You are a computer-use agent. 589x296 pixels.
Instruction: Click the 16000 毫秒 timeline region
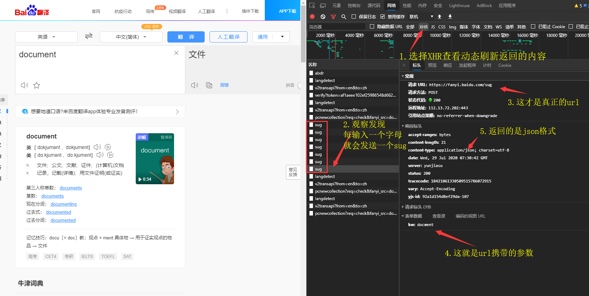coord(527,36)
